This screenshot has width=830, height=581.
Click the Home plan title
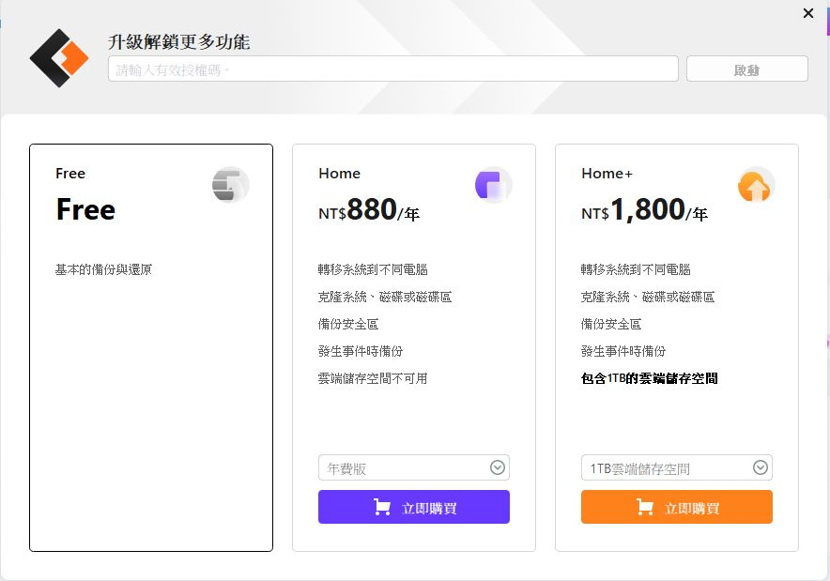[x=339, y=174]
